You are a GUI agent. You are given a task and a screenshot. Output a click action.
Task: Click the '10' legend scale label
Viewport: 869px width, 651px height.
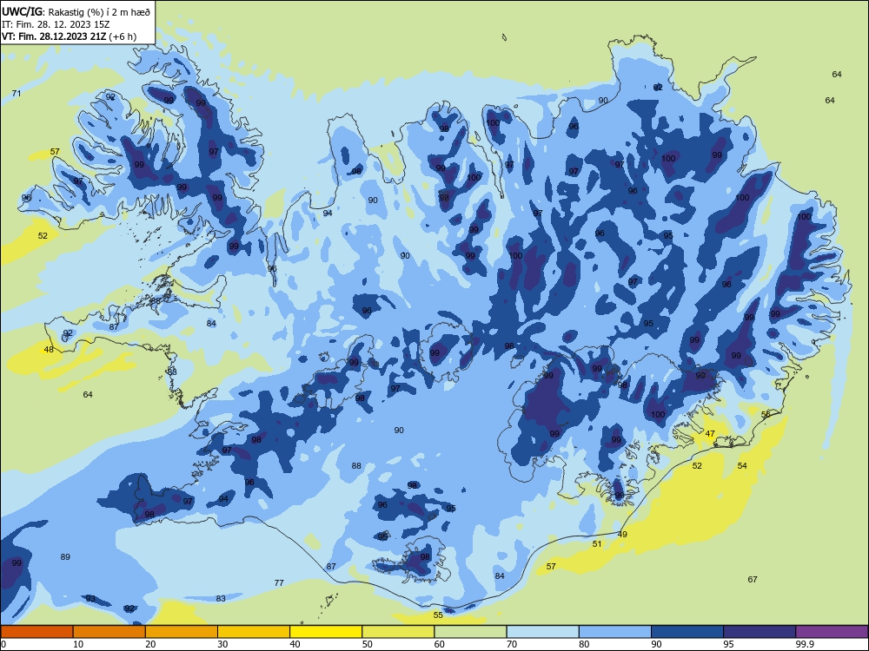[x=78, y=644]
